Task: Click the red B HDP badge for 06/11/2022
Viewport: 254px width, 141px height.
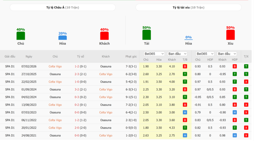Action: click(x=234, y=120)
